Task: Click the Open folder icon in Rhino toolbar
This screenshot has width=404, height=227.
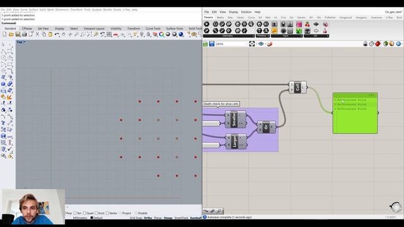Action: (x=11, y=34)
